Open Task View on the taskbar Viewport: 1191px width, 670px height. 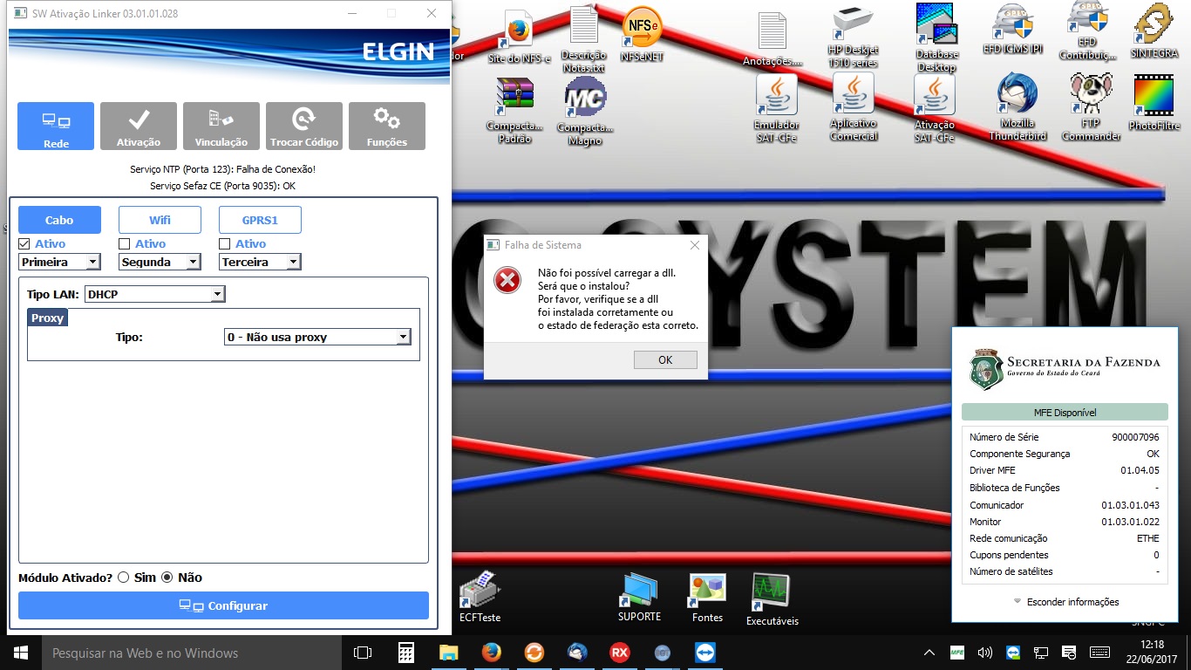pos(363,653)
